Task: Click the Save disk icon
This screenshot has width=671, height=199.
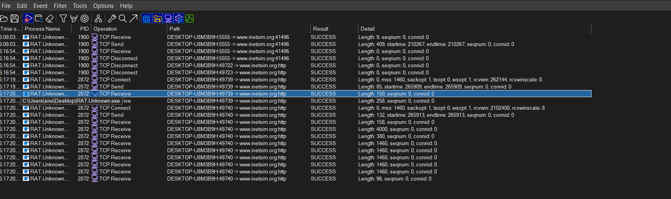Action: (15, 18)
